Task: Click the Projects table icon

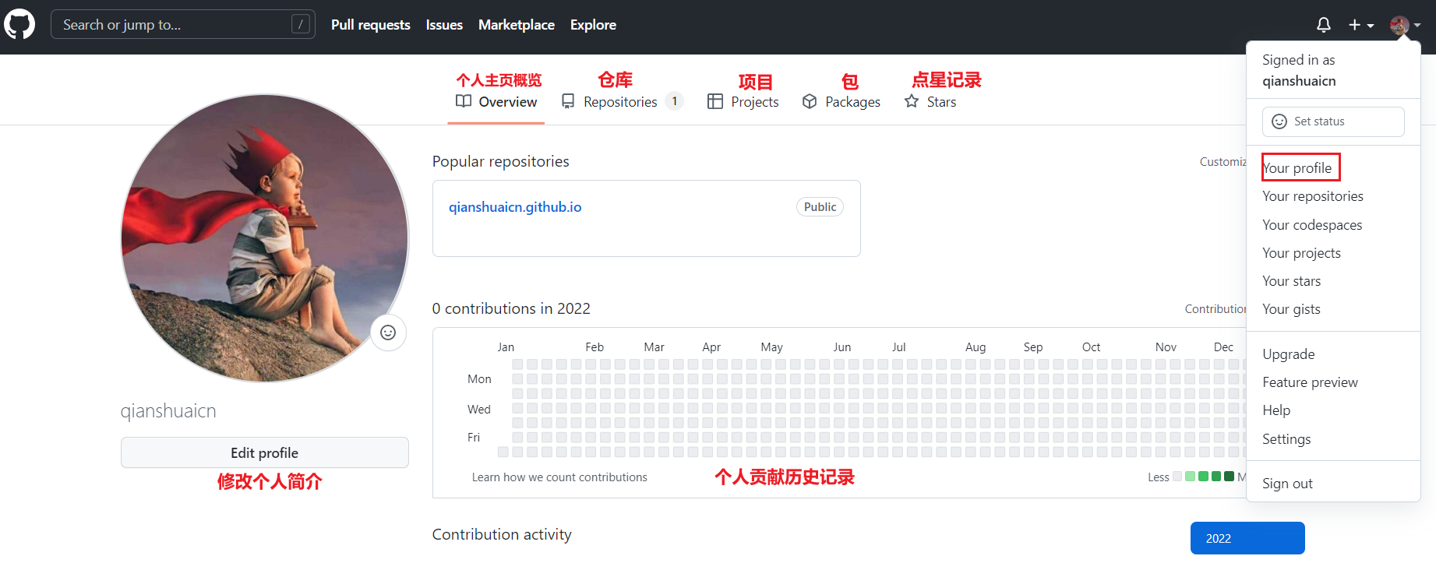Action: coord(715,101)
